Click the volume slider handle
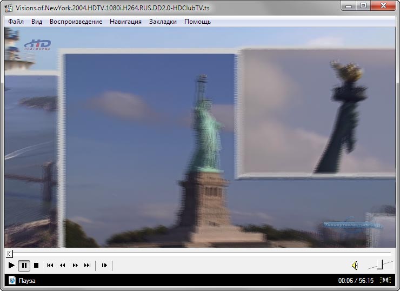 [381, 264]
